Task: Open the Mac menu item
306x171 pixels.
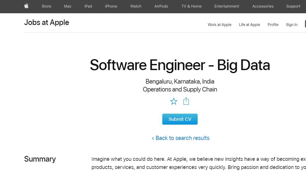Action: 68,6
